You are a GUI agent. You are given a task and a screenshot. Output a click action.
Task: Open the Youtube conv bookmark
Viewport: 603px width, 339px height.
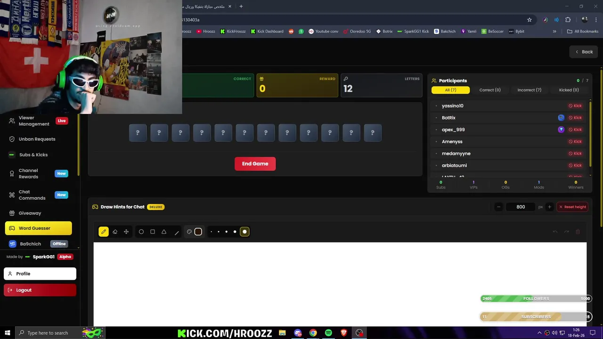[323, 32]
